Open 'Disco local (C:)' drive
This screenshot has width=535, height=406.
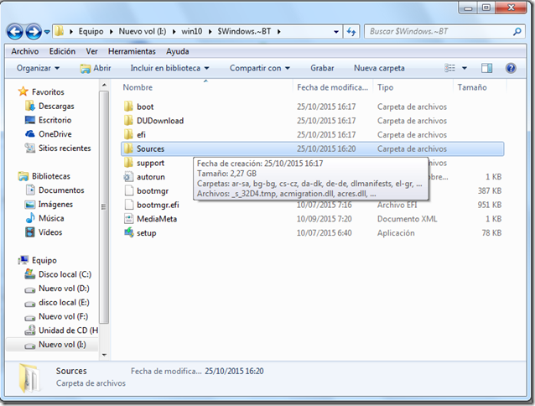[x=65, y=274]
